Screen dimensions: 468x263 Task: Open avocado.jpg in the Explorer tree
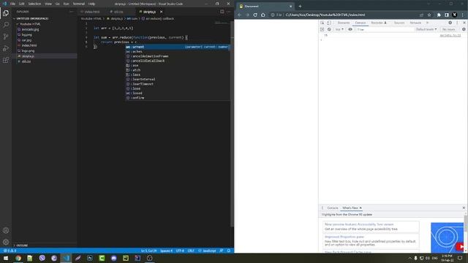pos(30,29)
